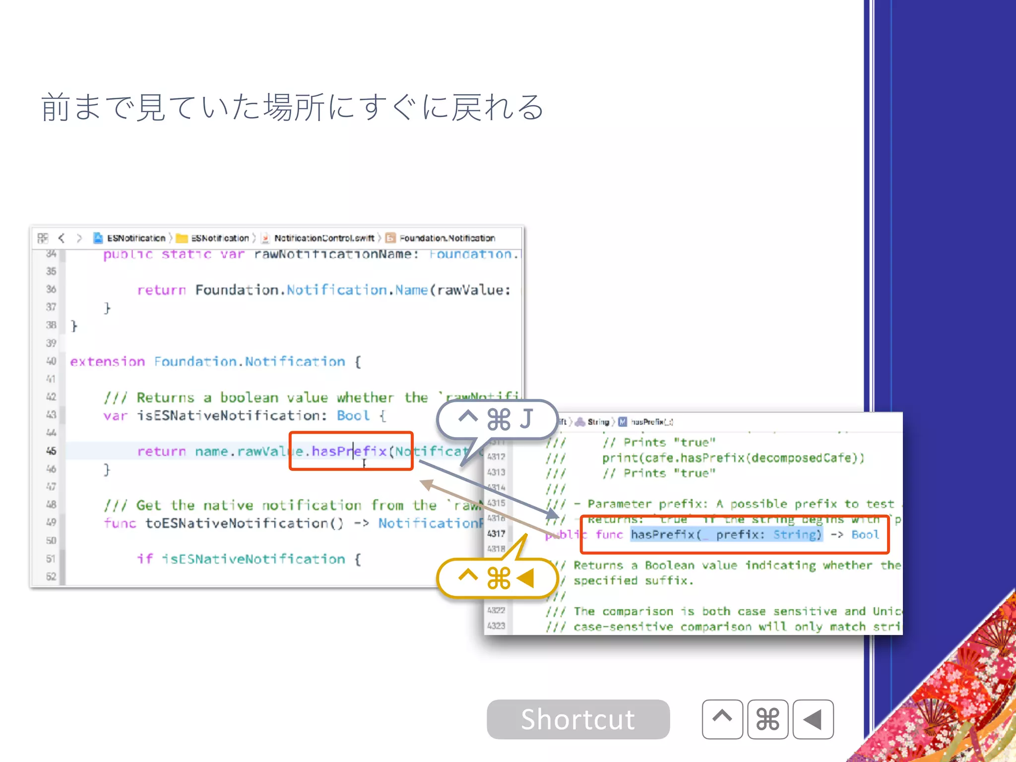Click the Command key cap next to Shortcut
This screenshot has height=762, width=1016.
click(x=767, y=719)
